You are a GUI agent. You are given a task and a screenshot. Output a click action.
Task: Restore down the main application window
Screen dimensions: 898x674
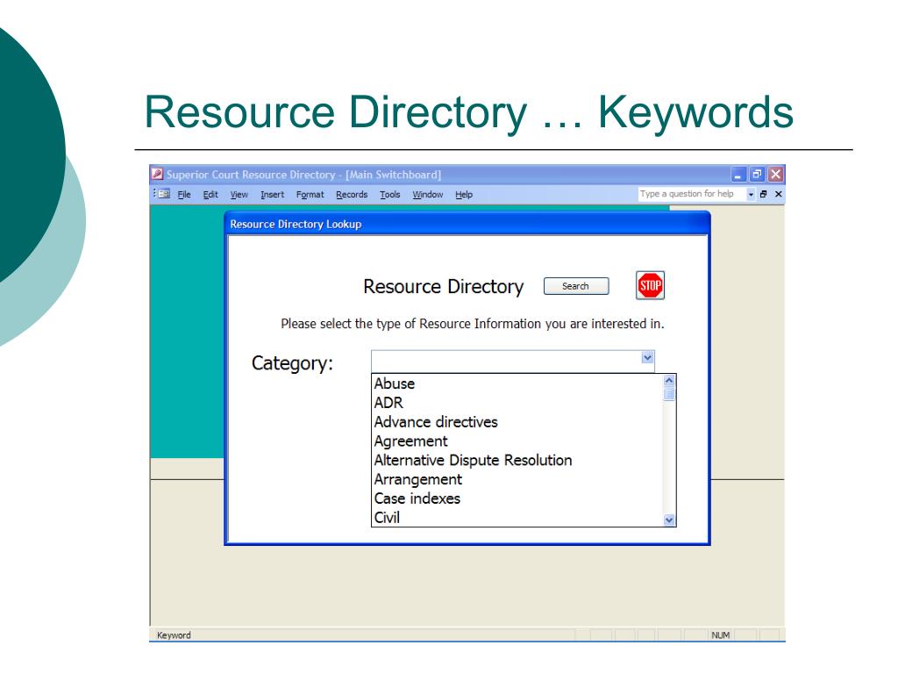point(757,175)
